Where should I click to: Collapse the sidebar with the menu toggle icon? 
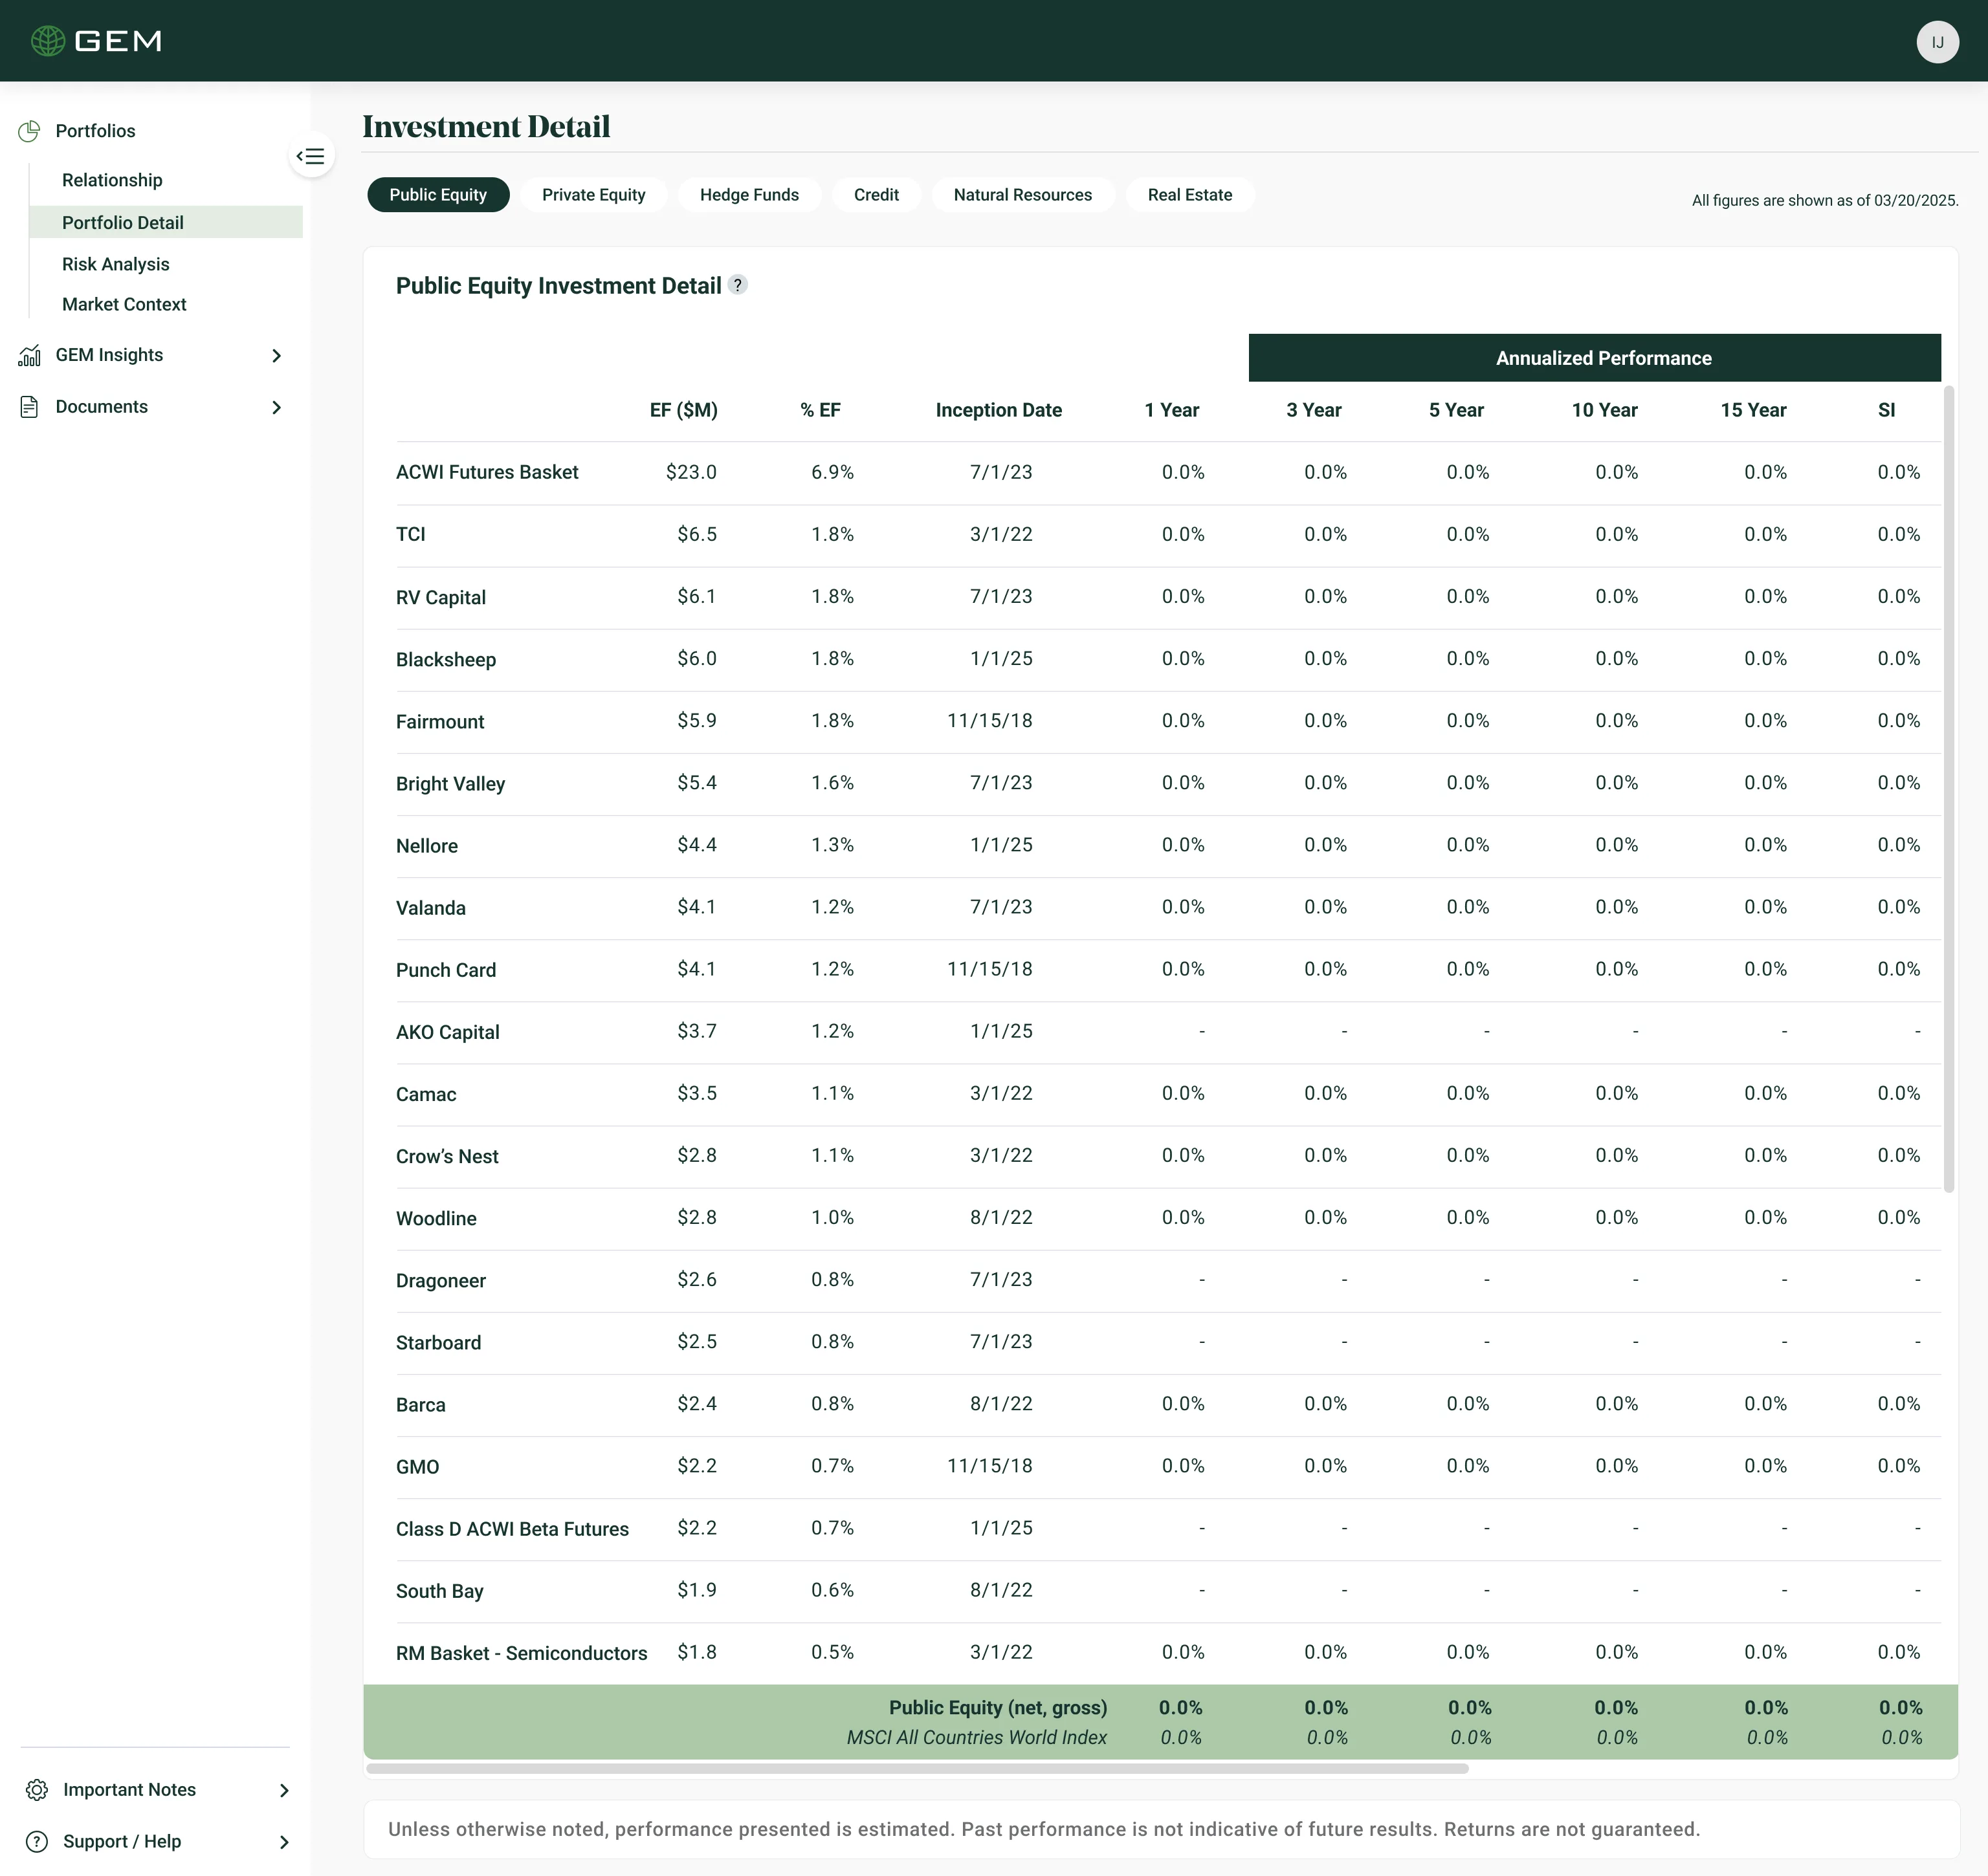click(311, 156)
